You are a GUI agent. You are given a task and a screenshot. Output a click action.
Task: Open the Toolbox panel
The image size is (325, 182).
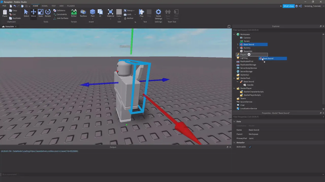coord(83,13)
